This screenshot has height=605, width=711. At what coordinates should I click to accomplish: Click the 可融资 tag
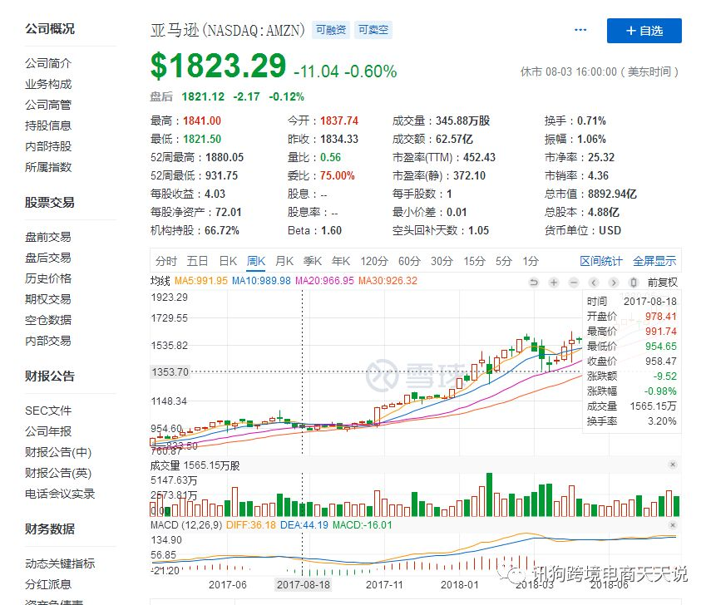pyautogui.click(x=331, y=30)
